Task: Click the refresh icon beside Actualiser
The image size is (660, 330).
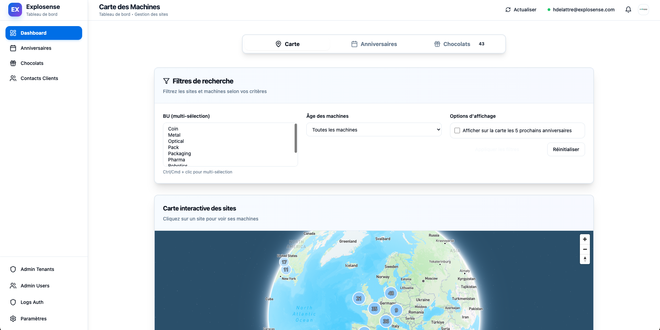Action: pos(508,10)
